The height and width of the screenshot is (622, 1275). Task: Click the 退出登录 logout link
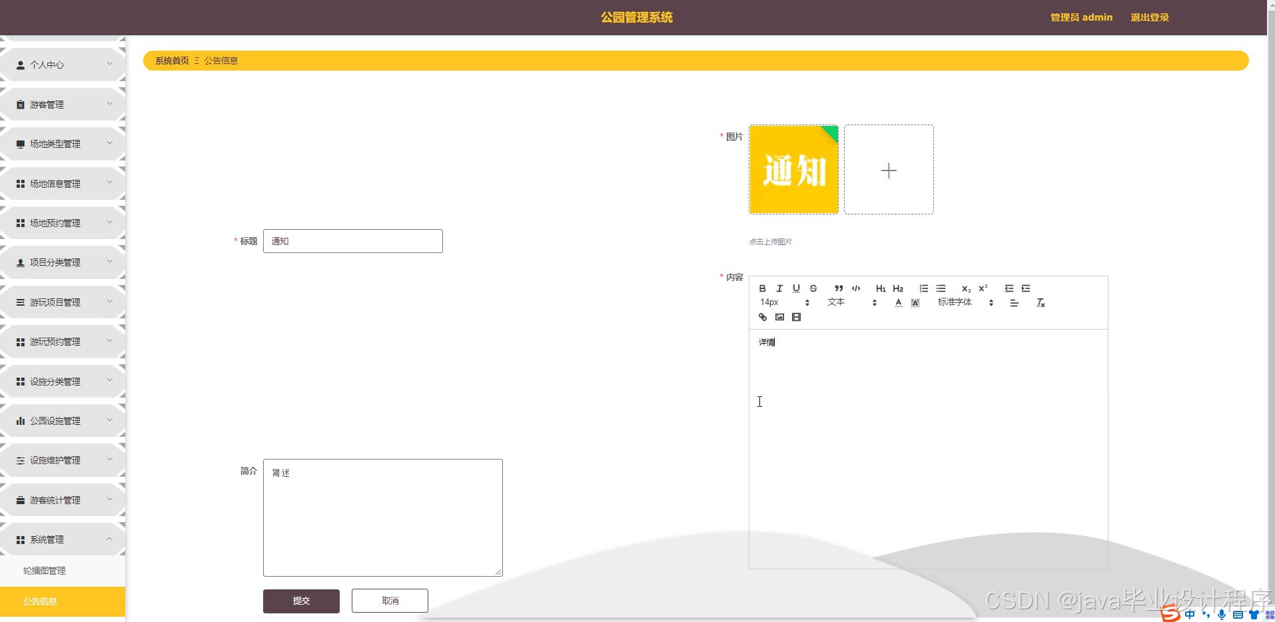(1150, 17)
